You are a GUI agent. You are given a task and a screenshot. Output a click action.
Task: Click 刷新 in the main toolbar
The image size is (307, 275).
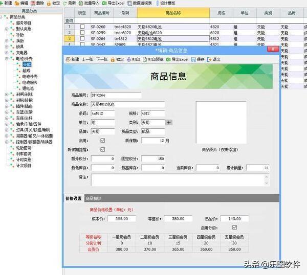[69, 3]
